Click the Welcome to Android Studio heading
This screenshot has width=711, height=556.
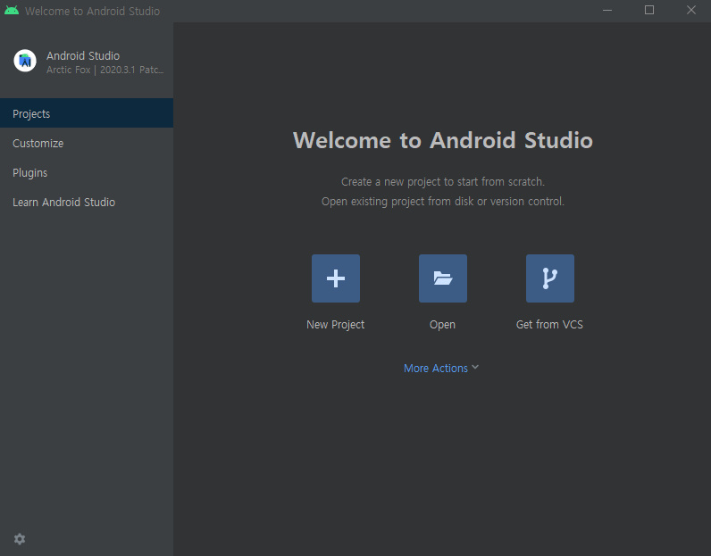tap(443, 140)
